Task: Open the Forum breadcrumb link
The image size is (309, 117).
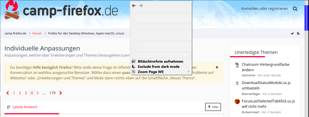Action: [37, 34]
